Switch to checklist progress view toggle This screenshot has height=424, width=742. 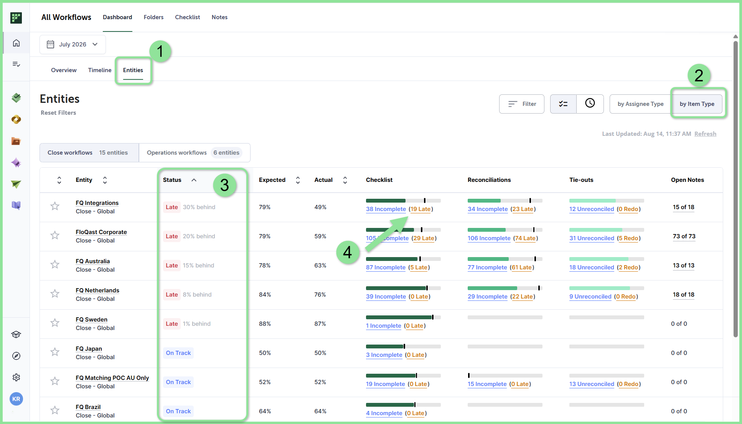pos(563,104)
